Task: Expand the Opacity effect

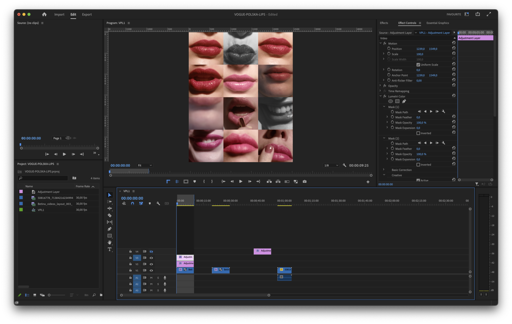Action: (381, 86)
